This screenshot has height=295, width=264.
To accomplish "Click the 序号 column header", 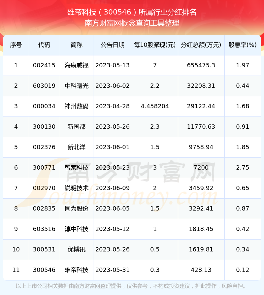I will coord(16,45).
